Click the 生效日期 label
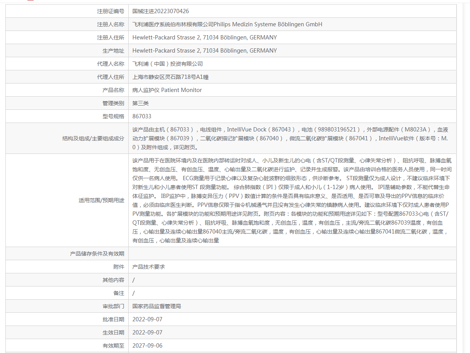 pyautogui.click(x=113, y=333)
